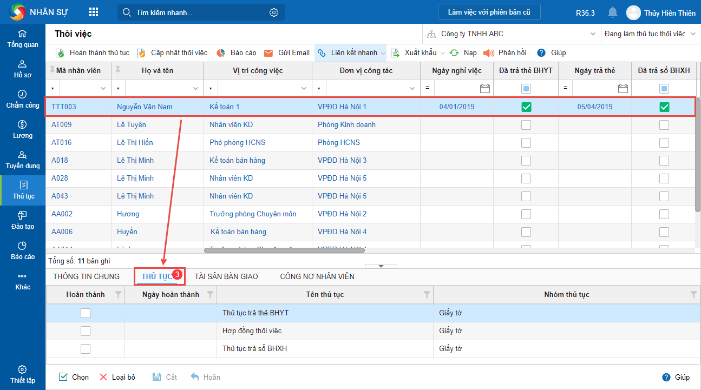Tick Đã trả thẻ BHYT for AT009

coord(526,125)
